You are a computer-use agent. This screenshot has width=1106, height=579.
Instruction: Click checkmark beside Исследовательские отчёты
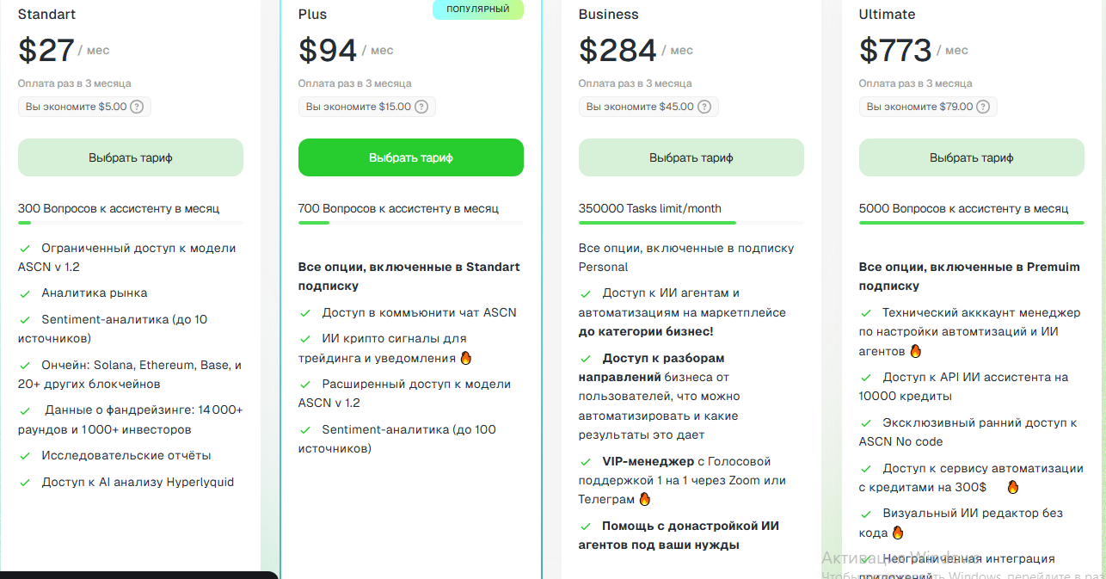click(x=25, y=456)
